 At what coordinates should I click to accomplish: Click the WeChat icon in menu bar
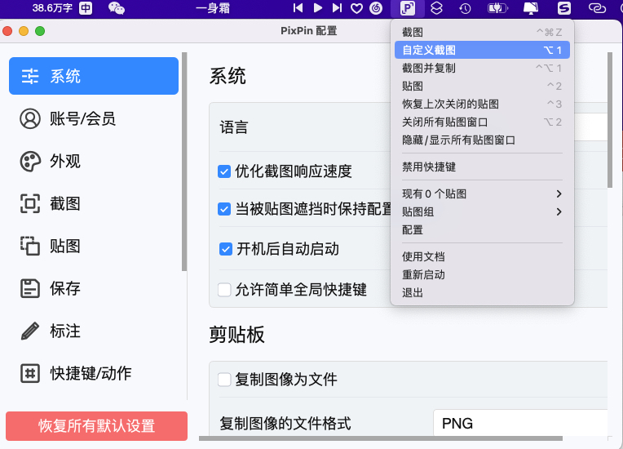click(117, 8)
